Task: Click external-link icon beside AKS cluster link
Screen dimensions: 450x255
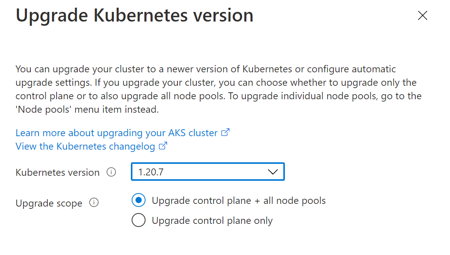Action: pos(225,133)
